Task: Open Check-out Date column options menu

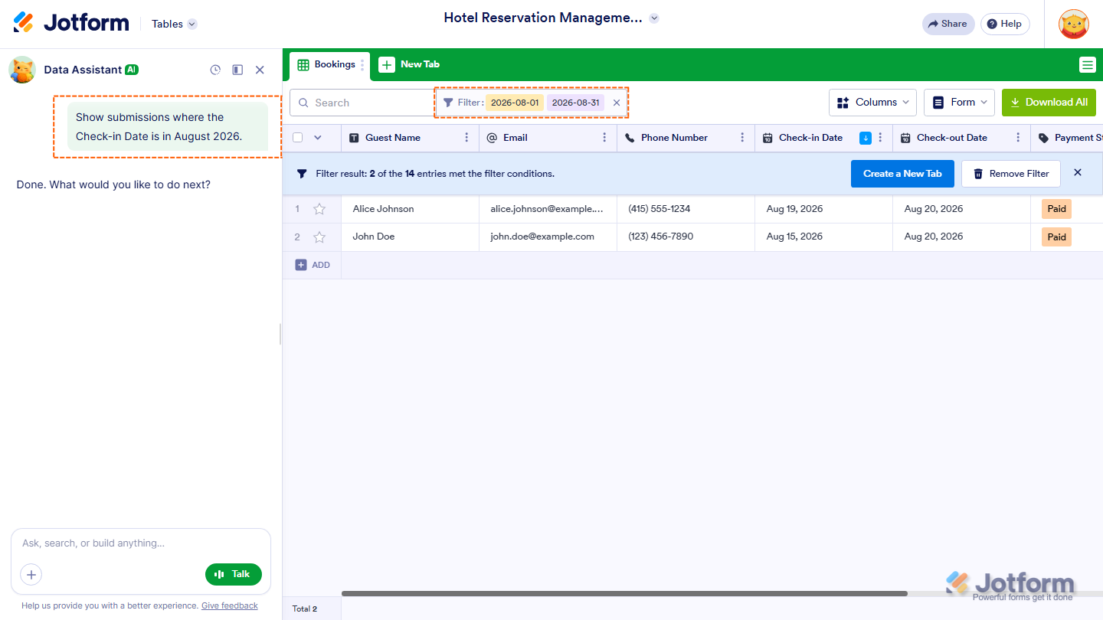Action: (x=1018, y=138)
